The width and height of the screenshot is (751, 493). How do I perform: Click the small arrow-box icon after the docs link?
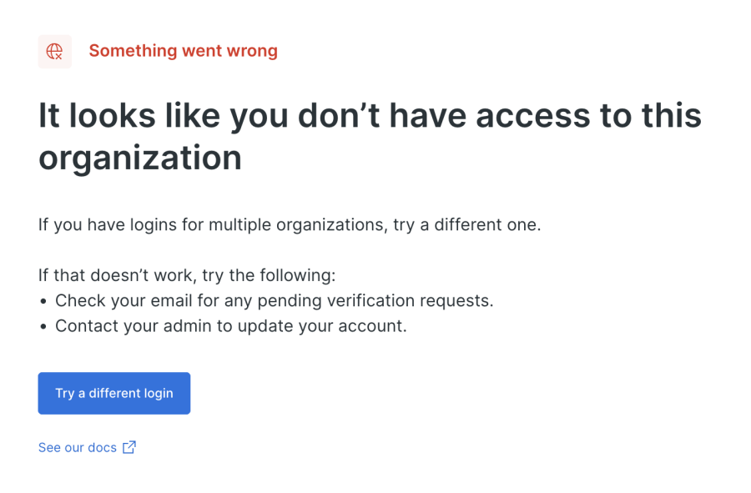(x=129, y=447)
